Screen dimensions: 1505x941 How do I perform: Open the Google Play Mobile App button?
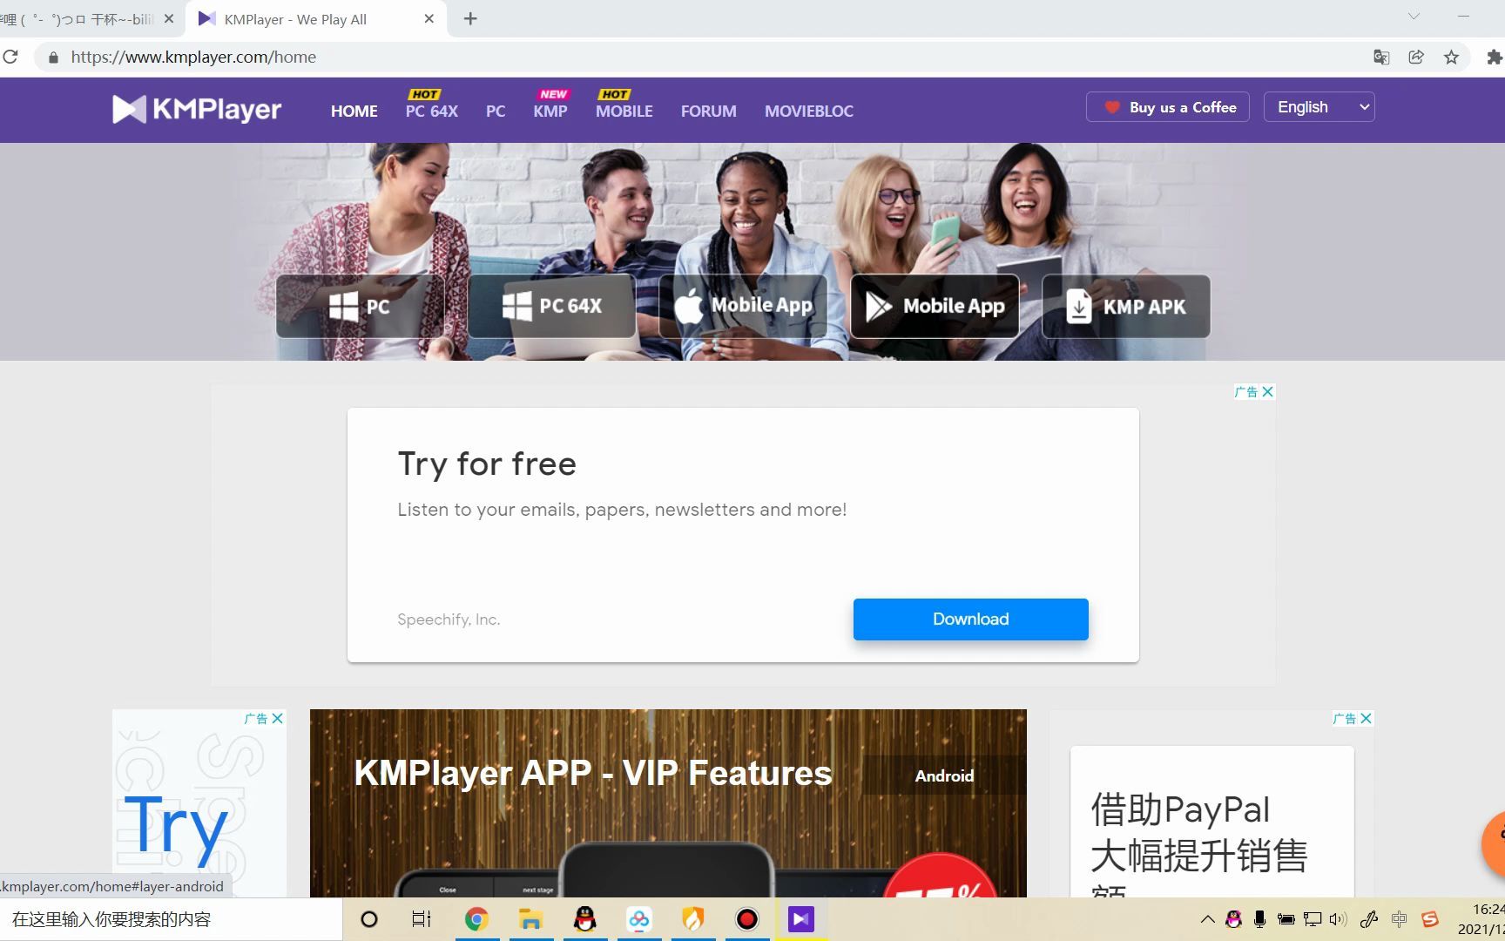(x=935, y=306)
